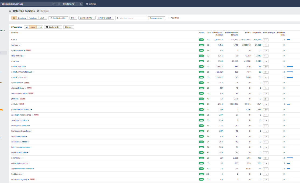Open rank-top.click domain menu

pyautogui.click(x=24, y=51)
